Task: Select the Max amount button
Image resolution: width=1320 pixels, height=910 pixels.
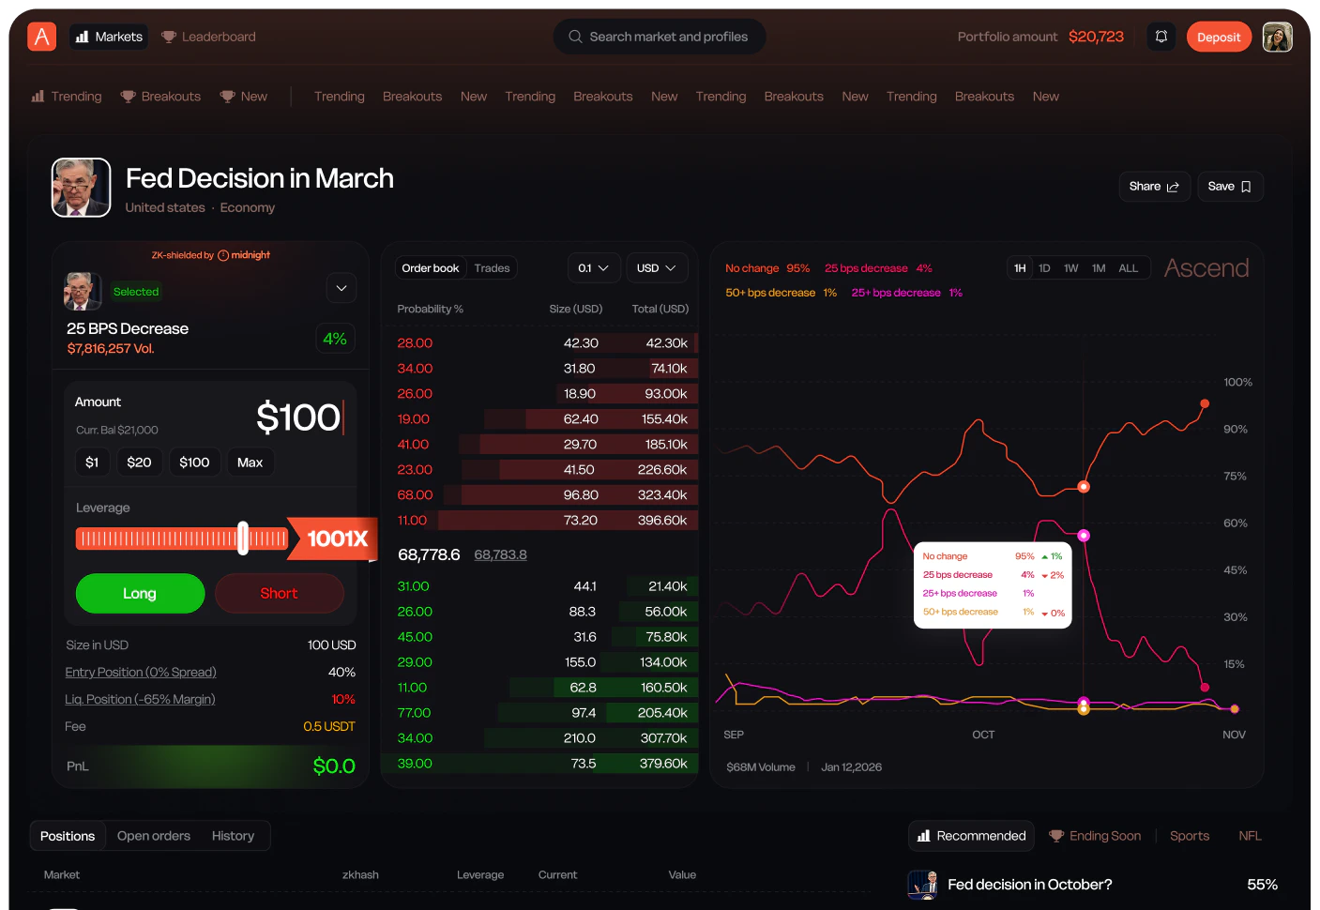Action: [x=250, y=462]
